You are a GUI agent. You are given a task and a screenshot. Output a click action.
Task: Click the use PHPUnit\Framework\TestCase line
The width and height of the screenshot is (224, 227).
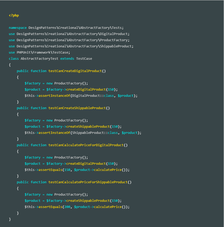39,53
